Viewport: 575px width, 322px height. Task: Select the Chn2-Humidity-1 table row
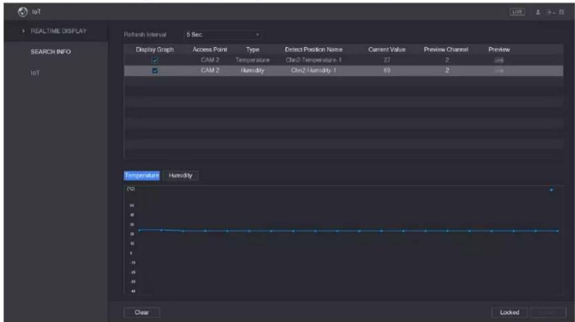pyautogui.click(x=343, y=70)
